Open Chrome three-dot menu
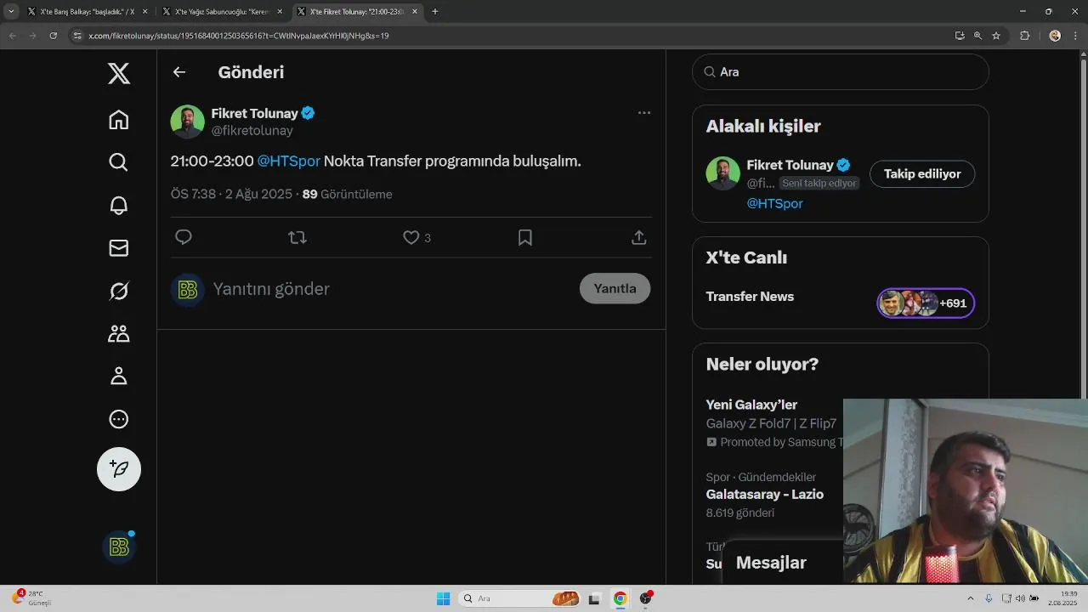This screenshot has height=612, width=1088. coord(1077,36)
